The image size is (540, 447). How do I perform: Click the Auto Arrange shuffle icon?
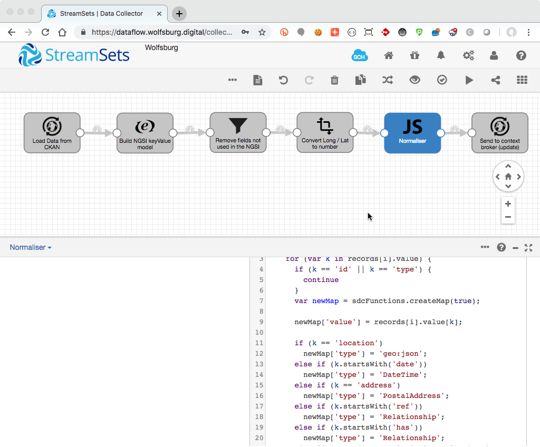388,80
